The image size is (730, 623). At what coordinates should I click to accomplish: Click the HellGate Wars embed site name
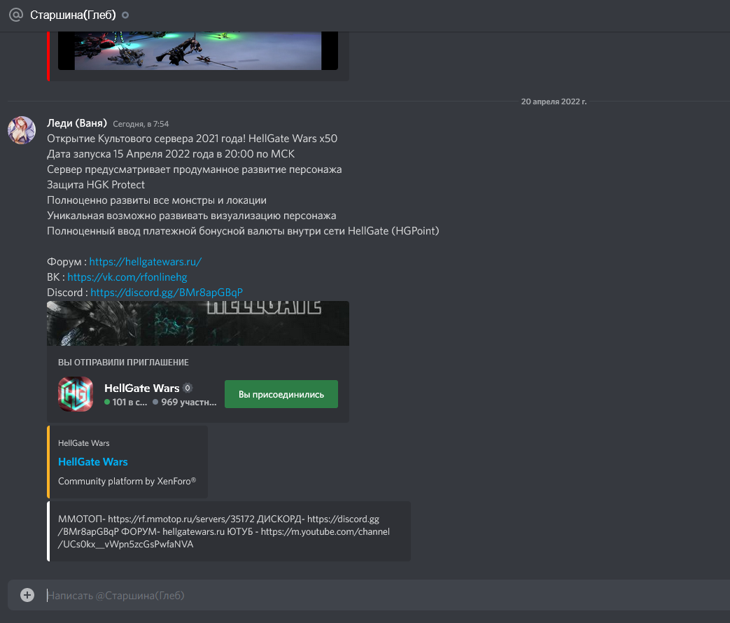(84, 443)
